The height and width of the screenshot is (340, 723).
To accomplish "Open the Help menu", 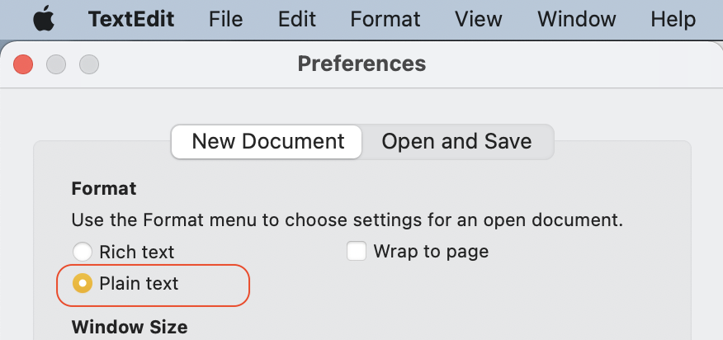I will tap(673, 19).
